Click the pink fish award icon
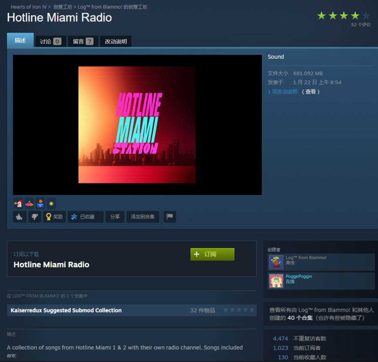This screenshot has width=378, height=362. (x=30, y=204)
